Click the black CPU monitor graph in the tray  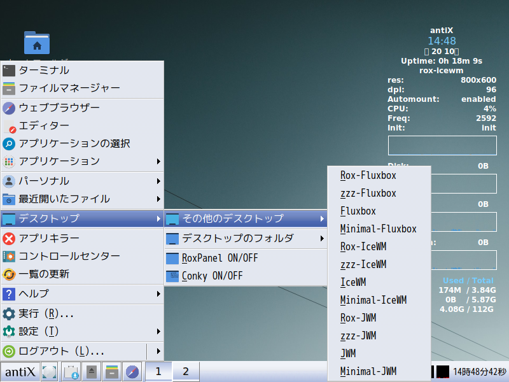click(x=443, y=372)
